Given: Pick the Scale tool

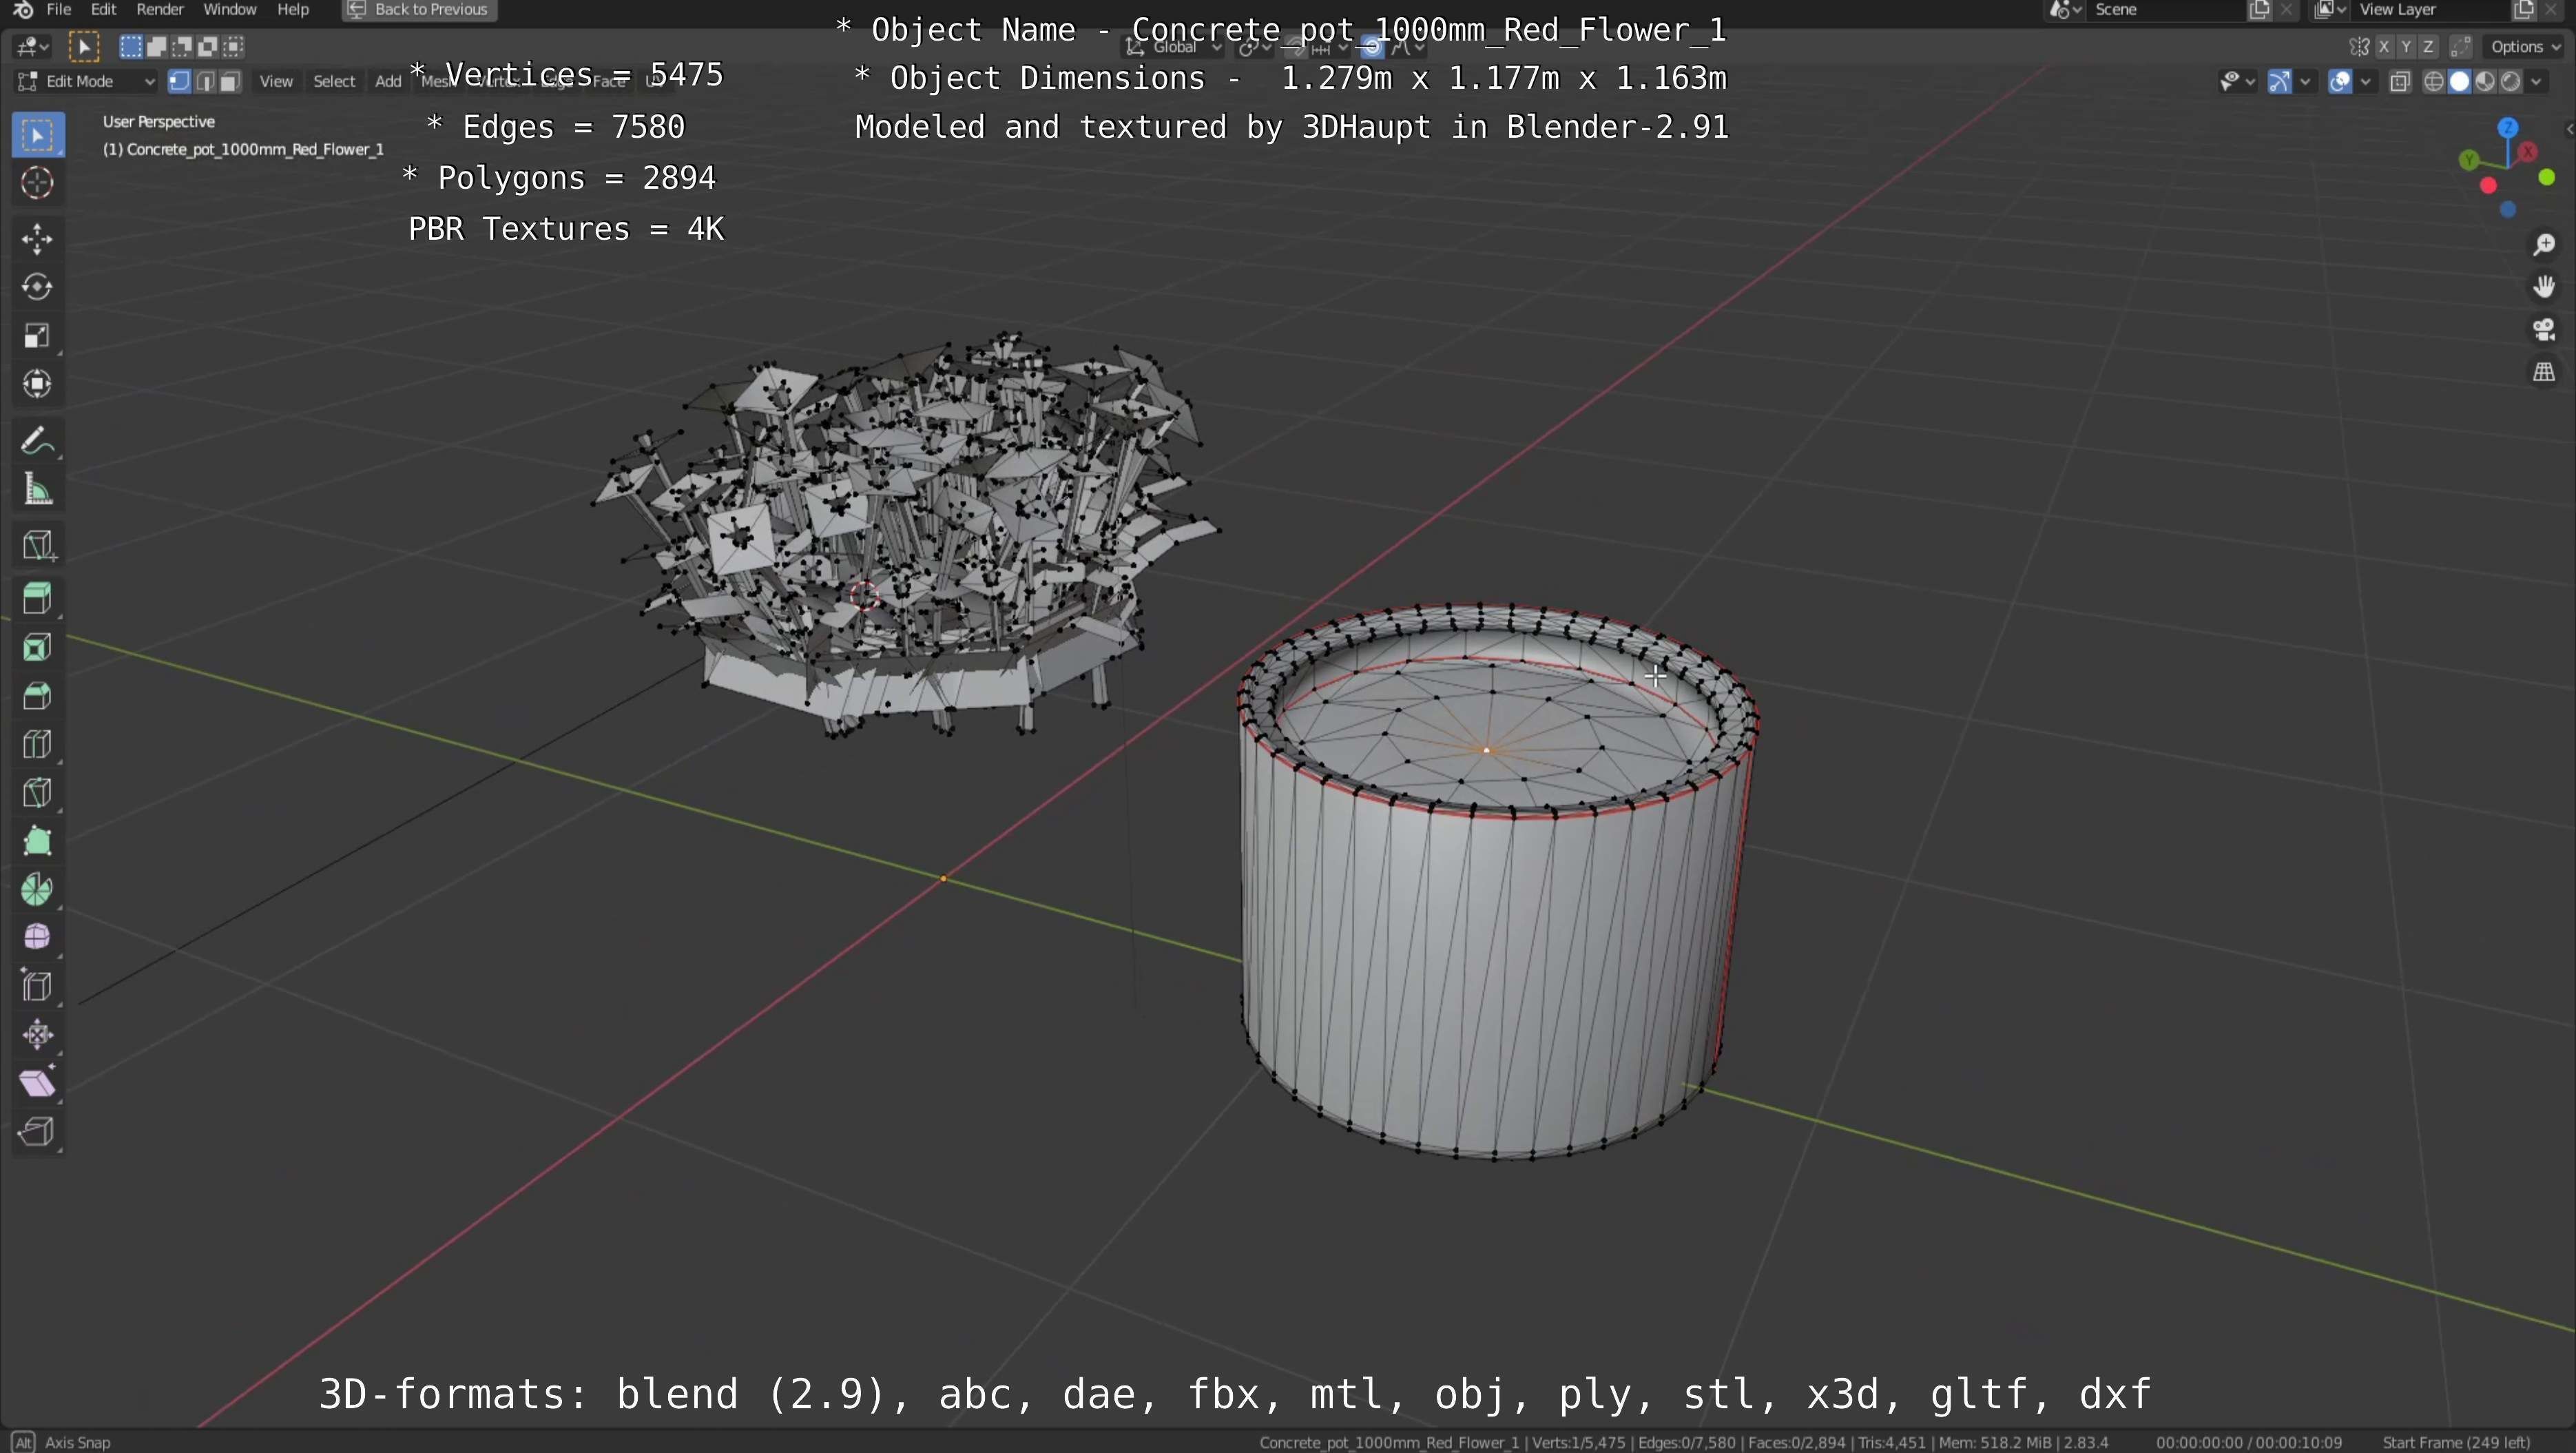Looking at the screenshot, I should click(38, 336).
